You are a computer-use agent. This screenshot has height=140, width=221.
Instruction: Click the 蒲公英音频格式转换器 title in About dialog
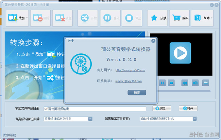coord(126,49)
